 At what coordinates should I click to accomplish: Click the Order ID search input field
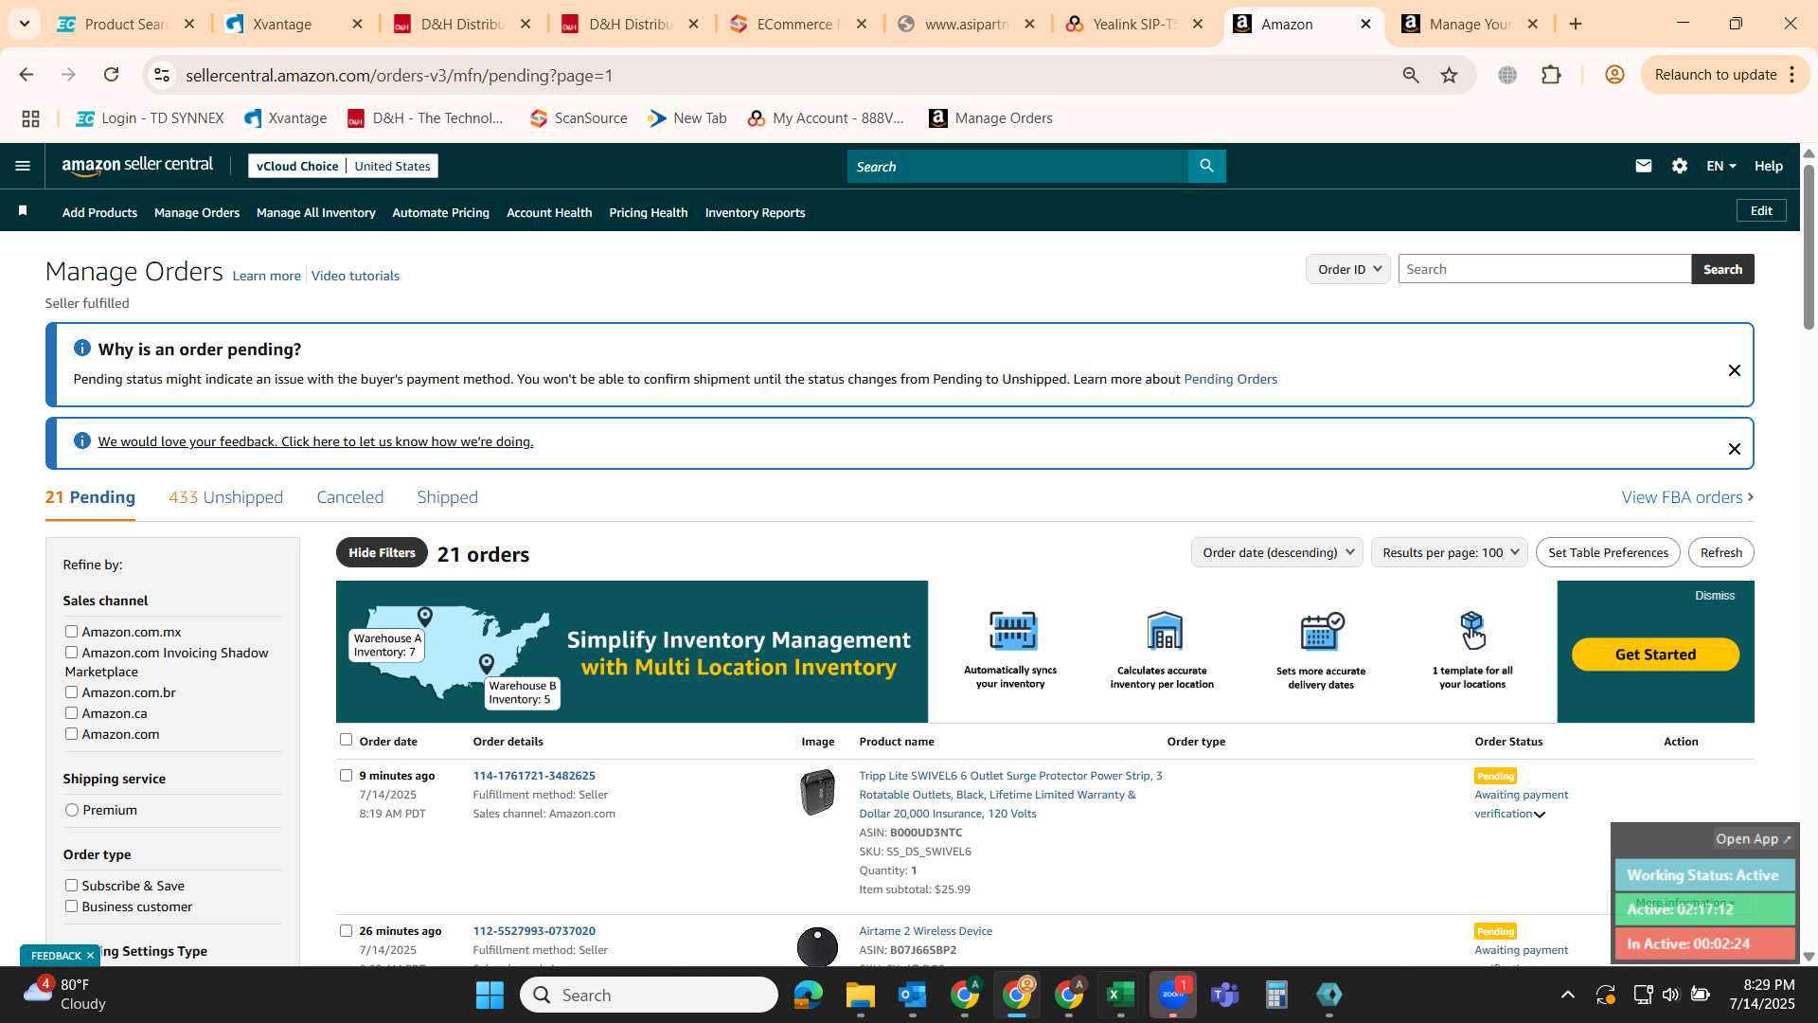(1544, 269)
